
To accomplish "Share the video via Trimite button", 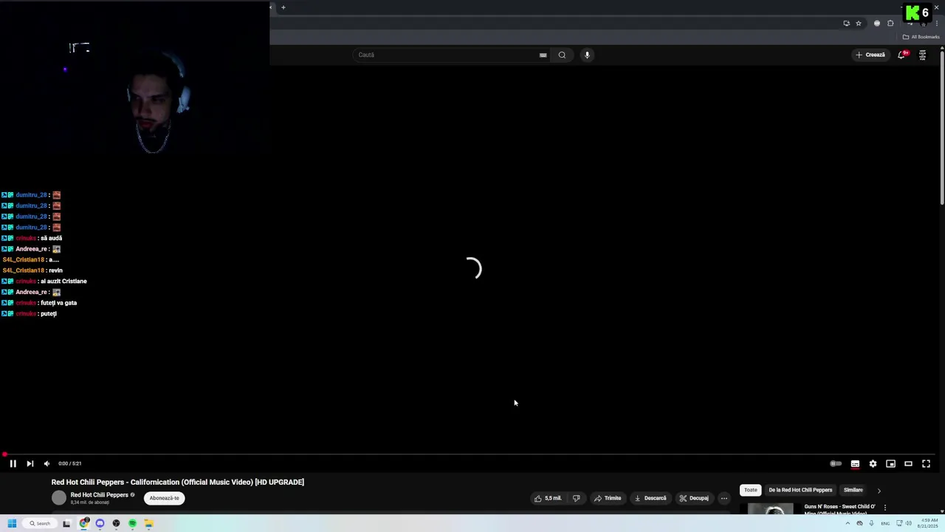I will pos(608,498).
